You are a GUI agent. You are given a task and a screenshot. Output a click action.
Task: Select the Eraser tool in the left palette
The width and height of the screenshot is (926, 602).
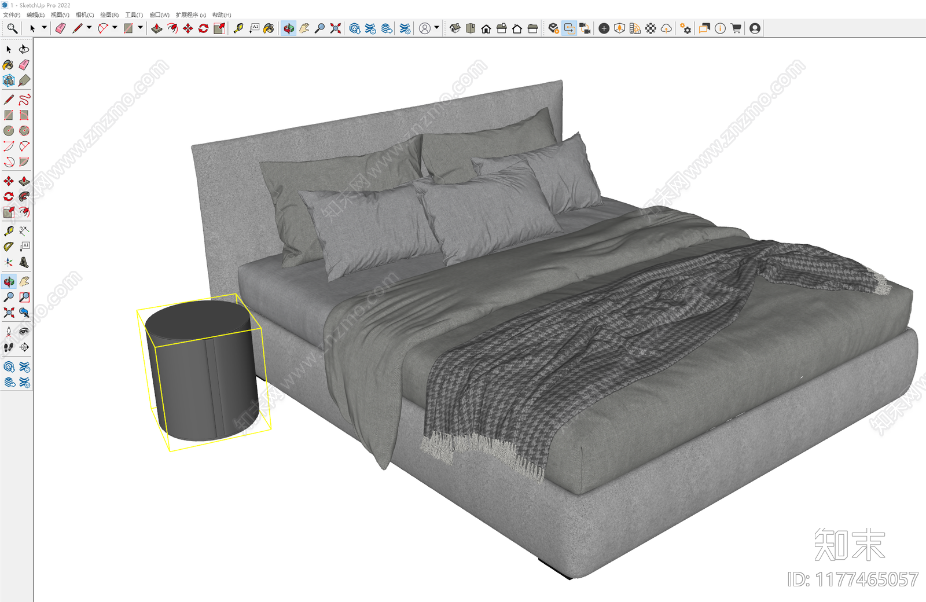(x=24, y=65)
